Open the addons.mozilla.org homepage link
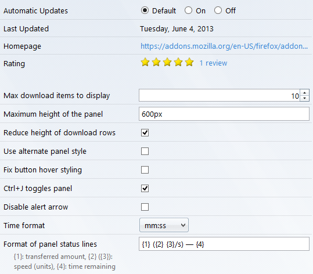 pyautogui.click(x=224, y=46)
